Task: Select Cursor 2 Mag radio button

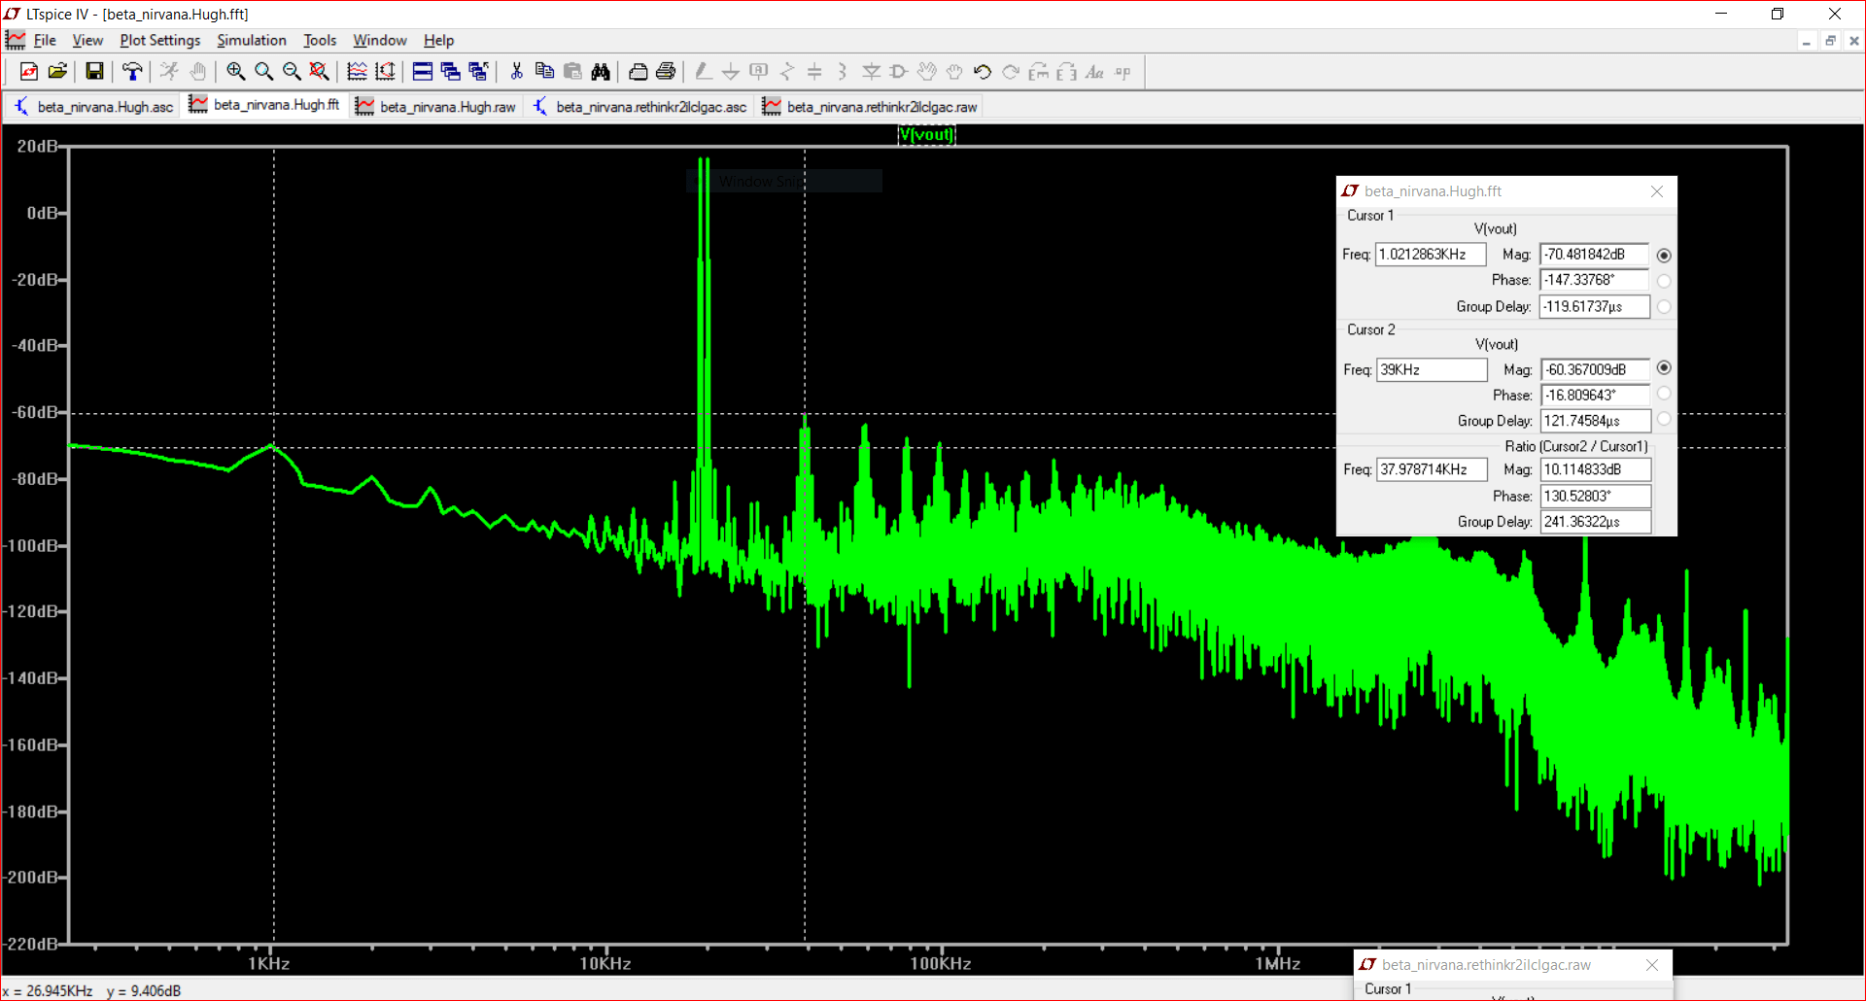Action: 1664,367
